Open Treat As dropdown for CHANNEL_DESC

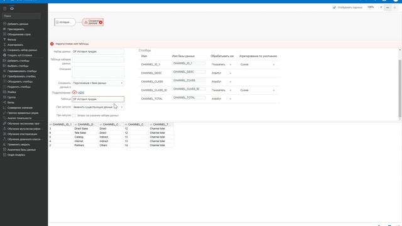click(221, 73)
